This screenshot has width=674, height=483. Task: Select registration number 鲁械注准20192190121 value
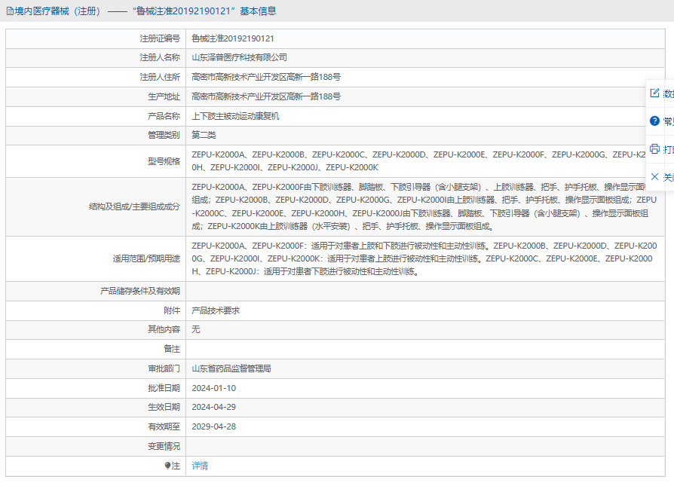click(x=232, y=38)
